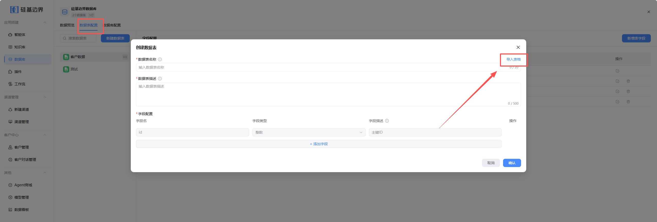Close the 创建数据表 dialog

(x=518, y=47)
